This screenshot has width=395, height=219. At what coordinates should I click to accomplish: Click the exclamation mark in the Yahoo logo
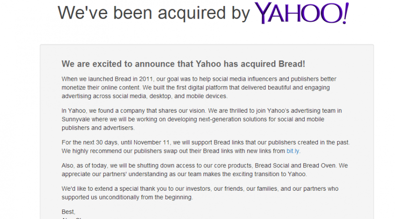click(x=345, y=13)
